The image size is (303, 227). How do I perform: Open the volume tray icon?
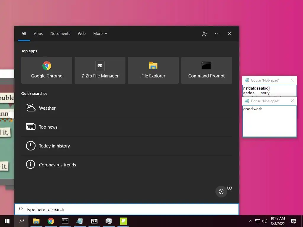(x=265, y=221)
